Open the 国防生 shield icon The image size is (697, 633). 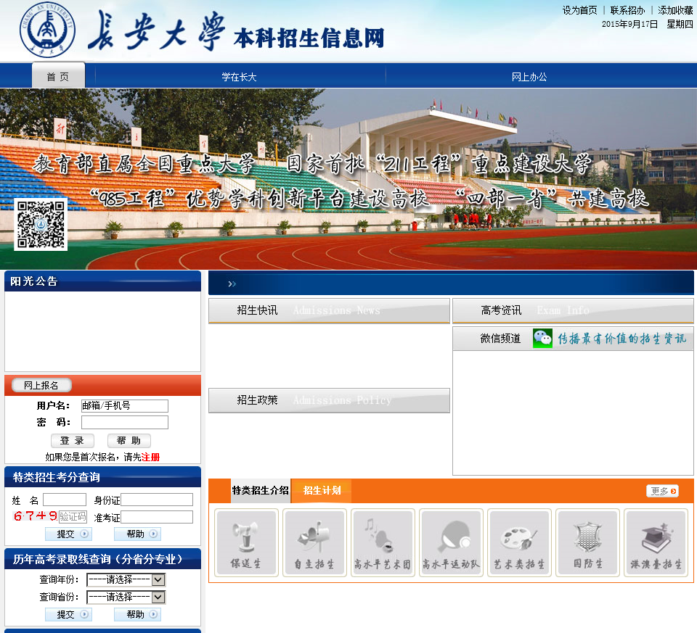587,542
